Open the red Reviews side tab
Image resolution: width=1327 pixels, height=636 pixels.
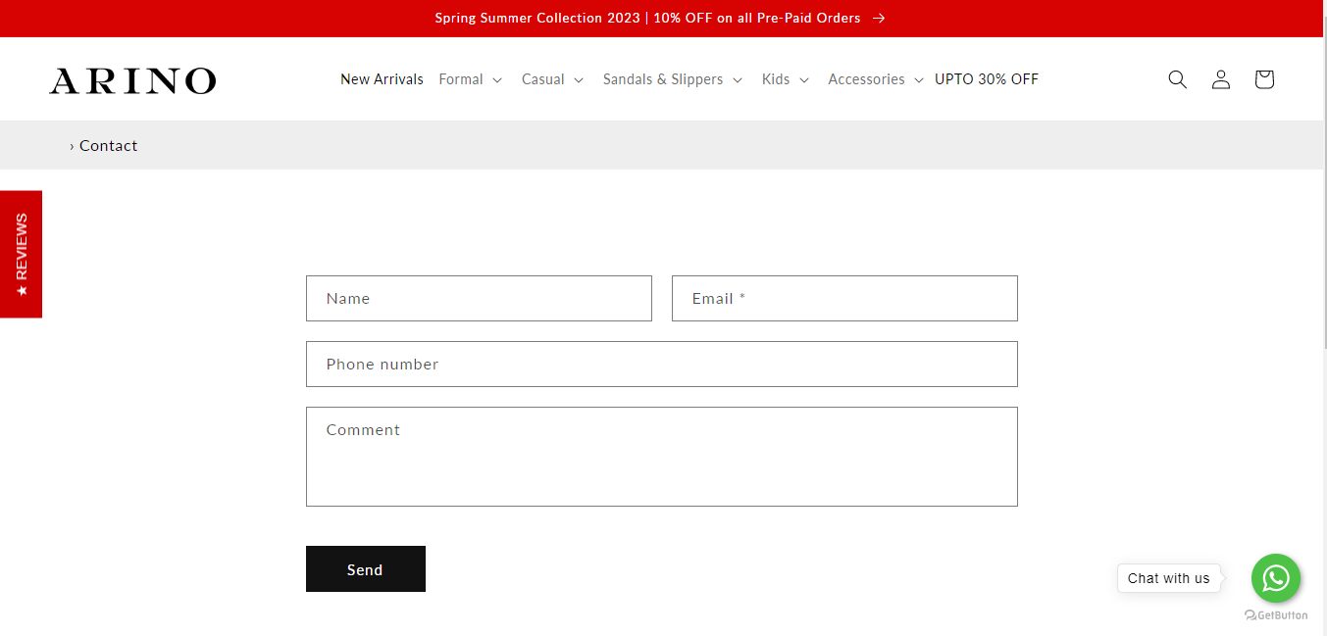pyautogui.click(x=21, y=254)
